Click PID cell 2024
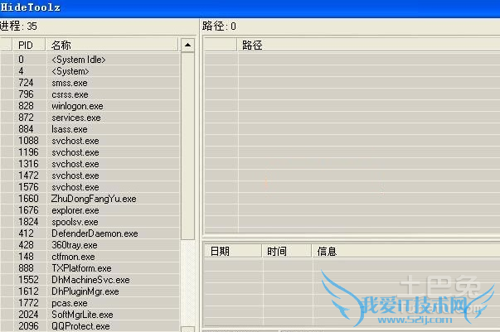Screen dimensions: 500x332 pyautogui.click(x=28, y=315)
